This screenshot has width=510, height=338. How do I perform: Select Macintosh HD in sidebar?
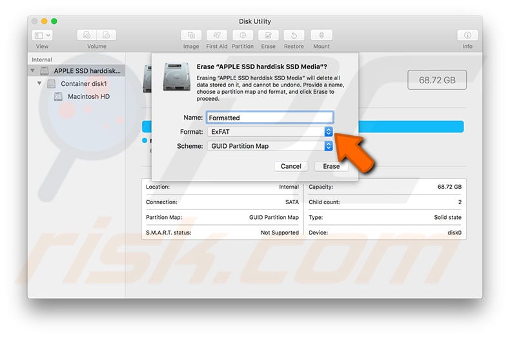(88, 97)
